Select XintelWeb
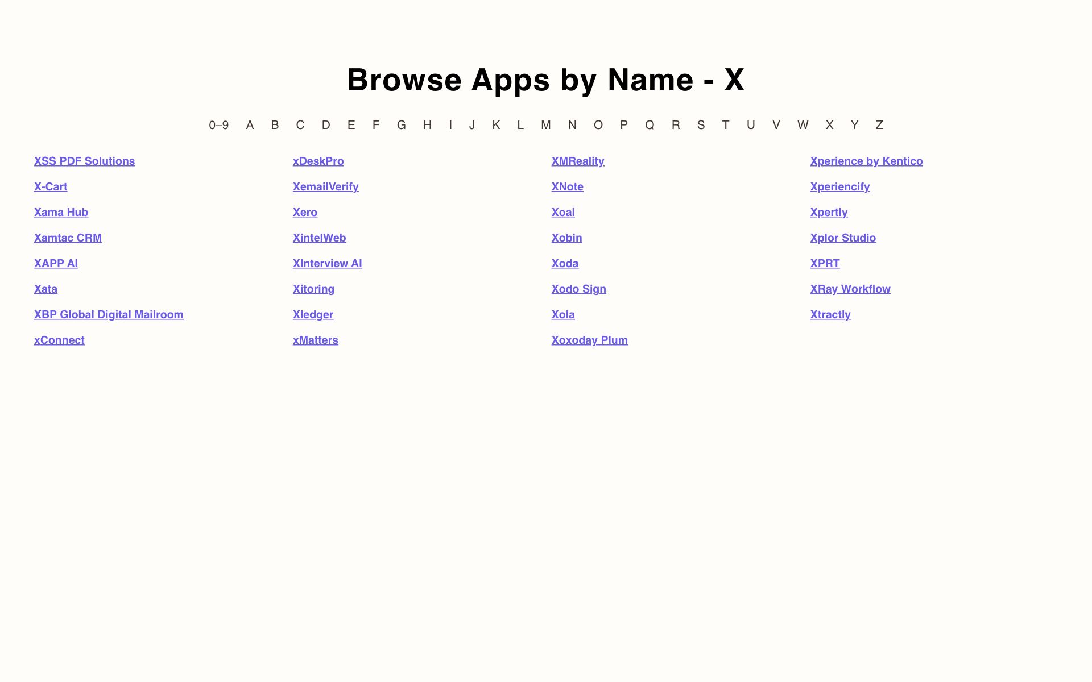 [319, 238]
